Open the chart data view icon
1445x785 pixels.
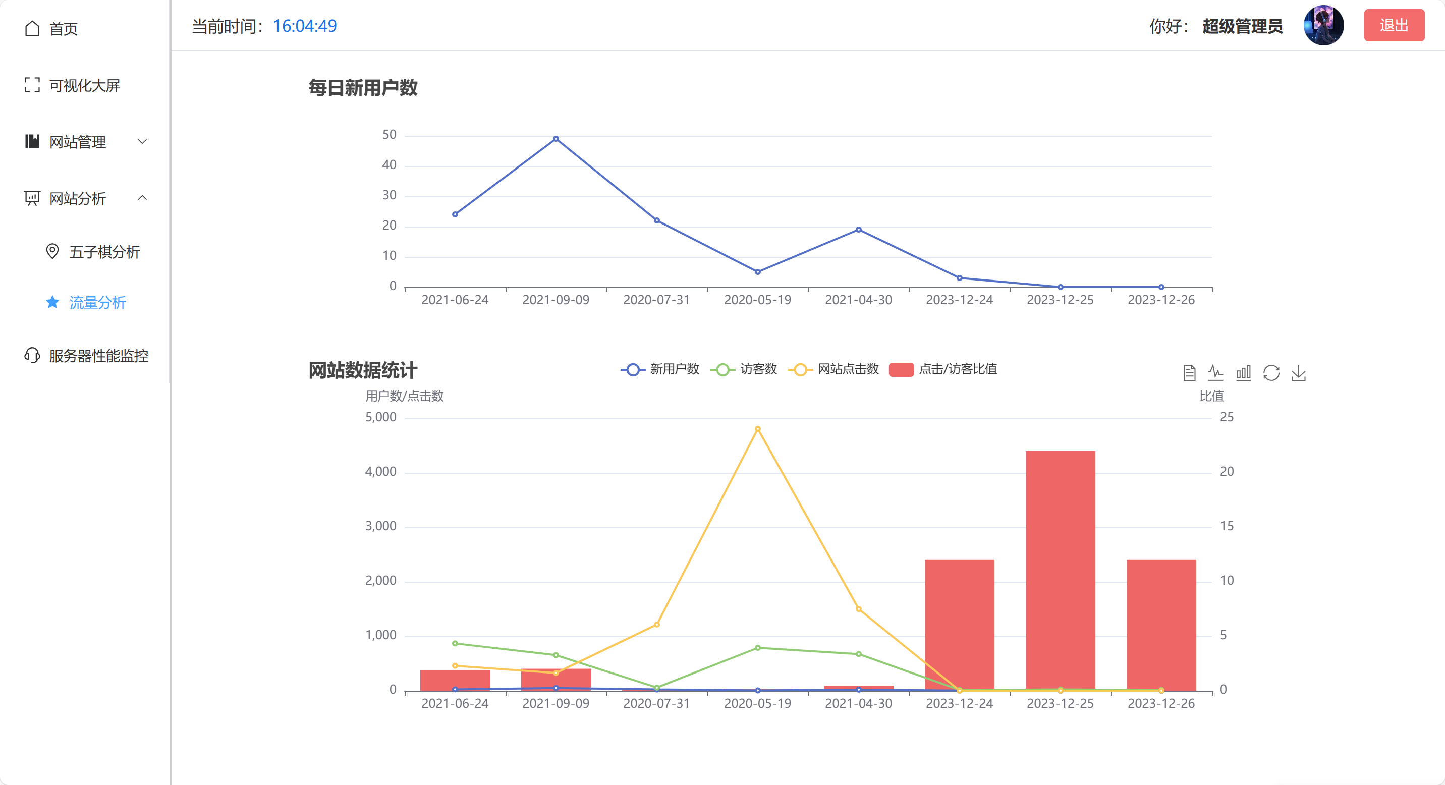point(1189,373)
